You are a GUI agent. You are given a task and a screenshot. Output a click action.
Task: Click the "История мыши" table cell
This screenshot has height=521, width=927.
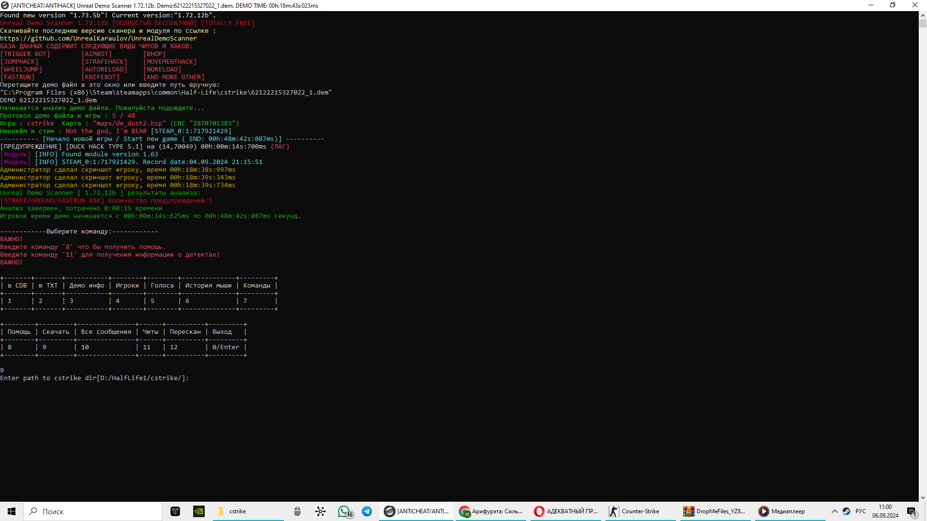(209, 286)
